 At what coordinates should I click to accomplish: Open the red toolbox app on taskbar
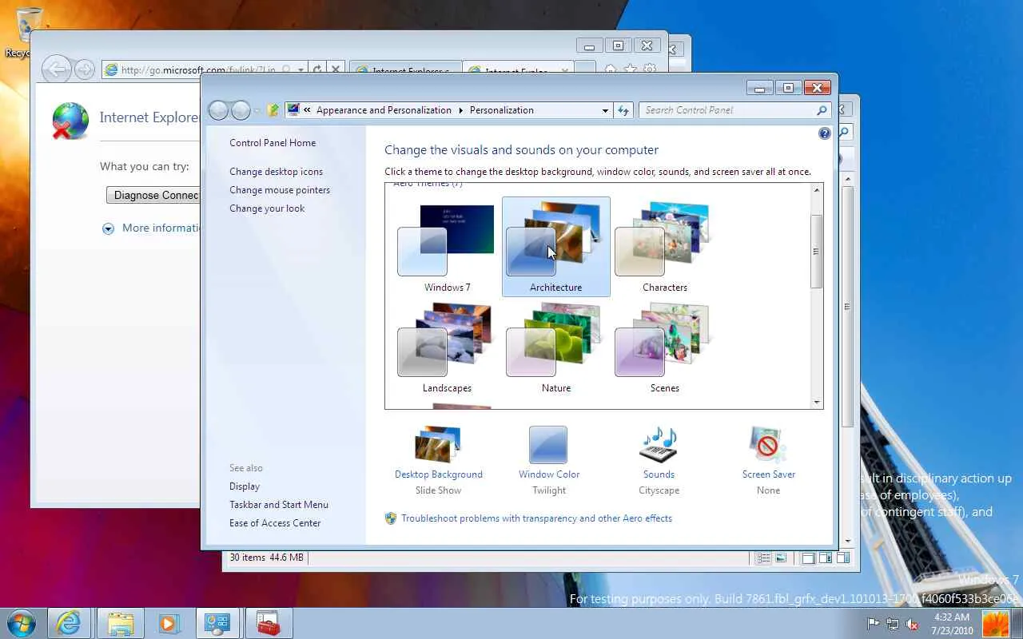coord(269,623)
